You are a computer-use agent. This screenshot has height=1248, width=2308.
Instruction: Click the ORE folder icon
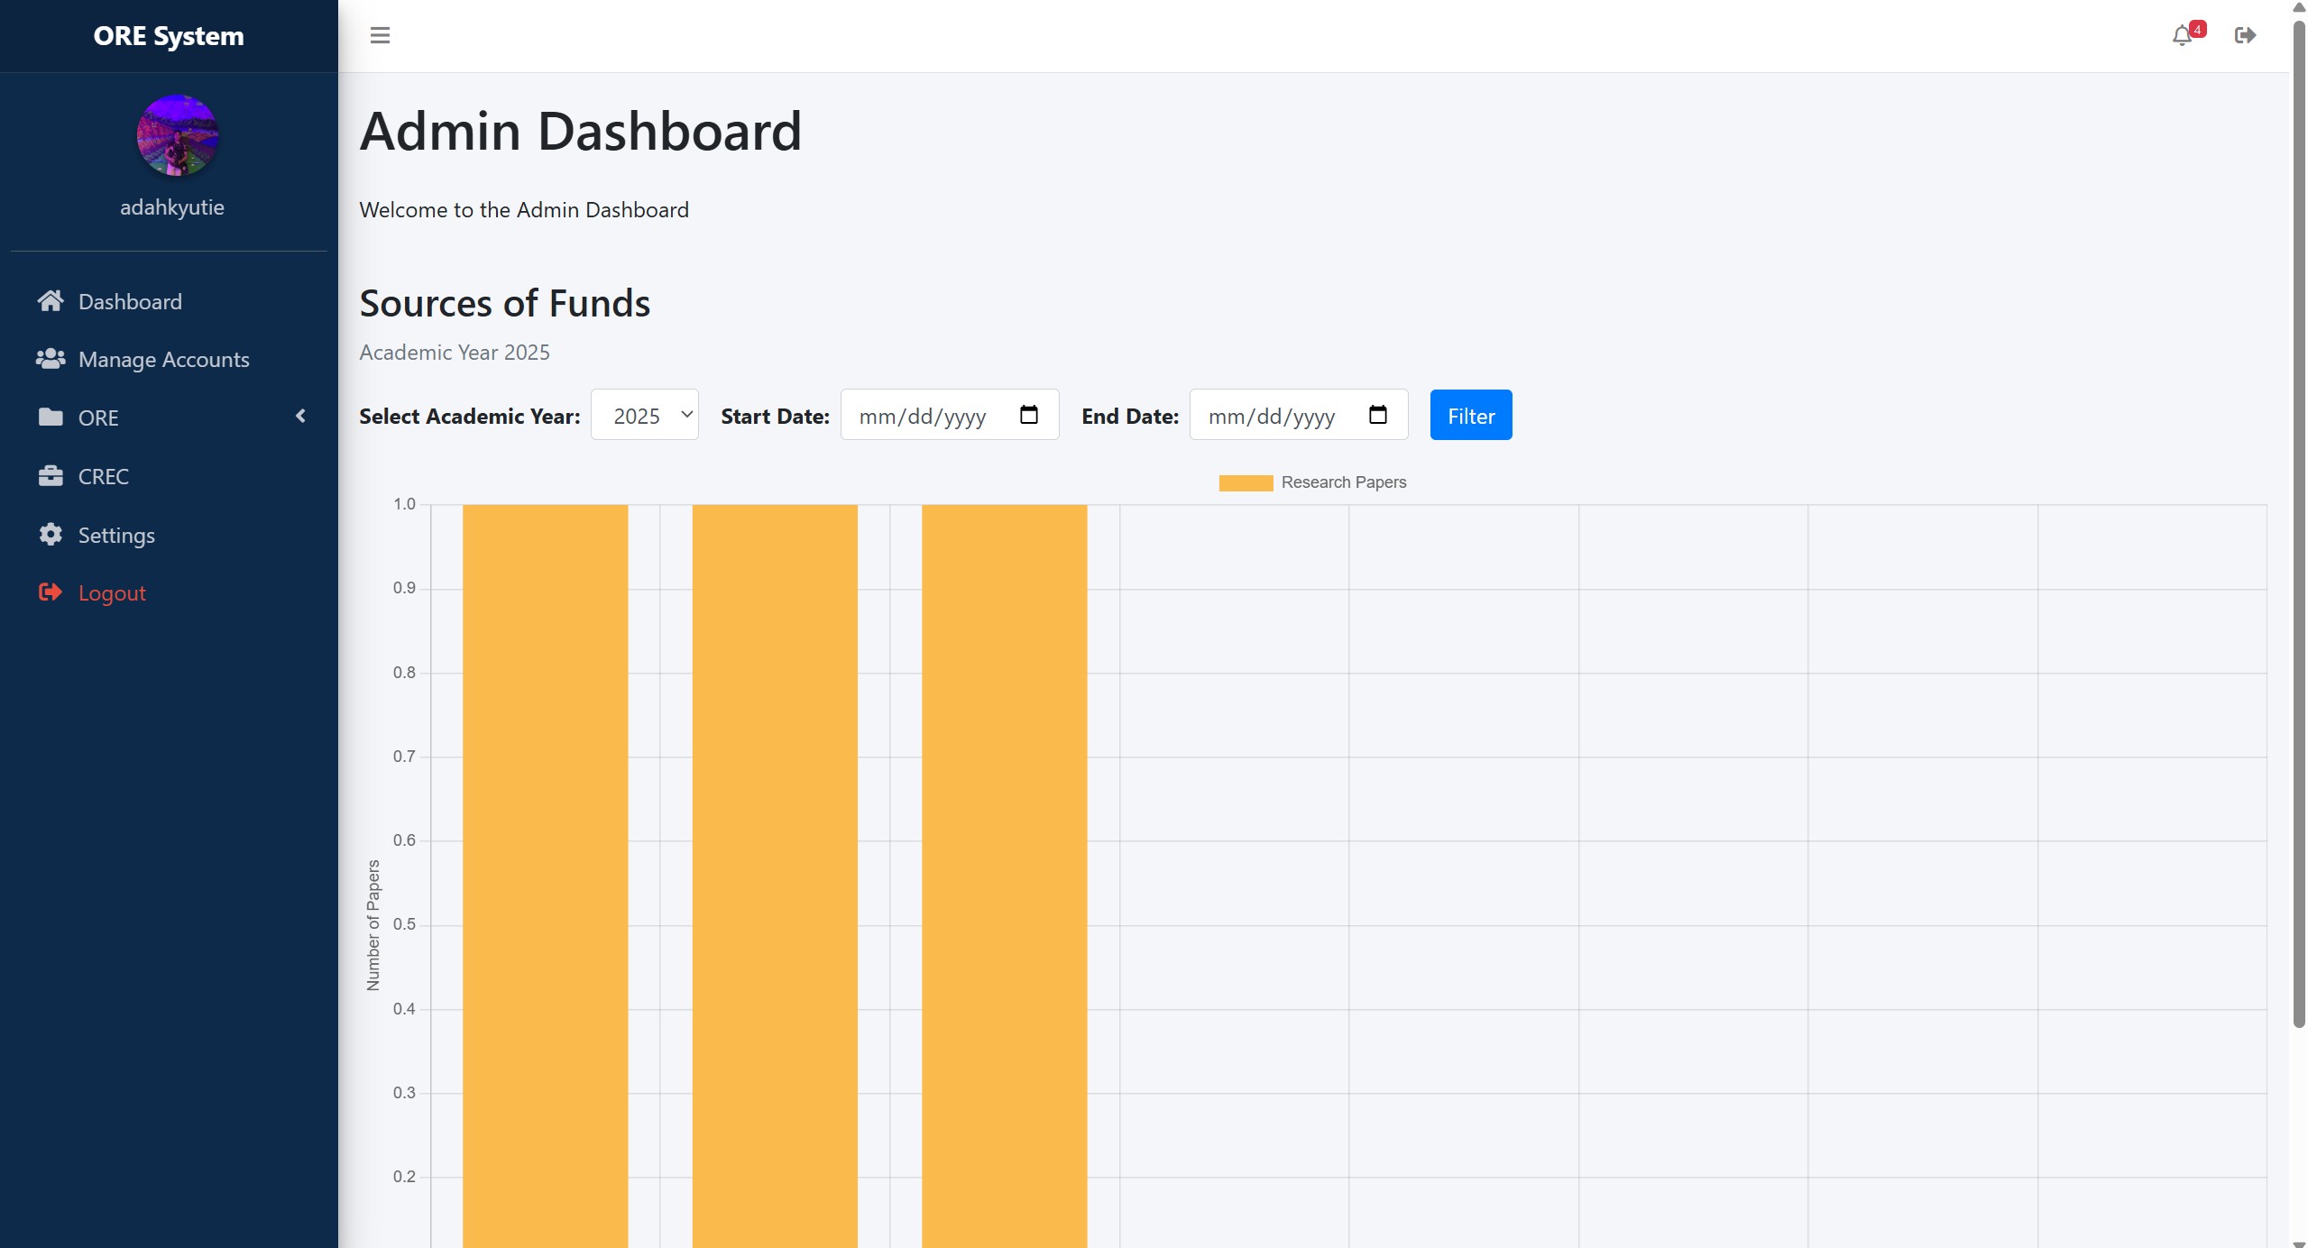pos(51,418)
